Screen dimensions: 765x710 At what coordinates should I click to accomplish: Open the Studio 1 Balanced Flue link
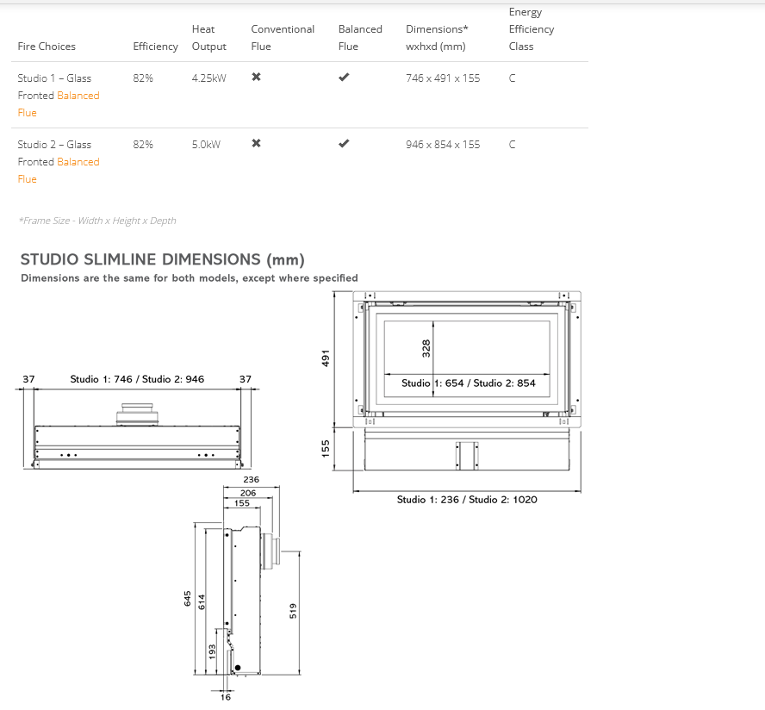click(78, 96)
